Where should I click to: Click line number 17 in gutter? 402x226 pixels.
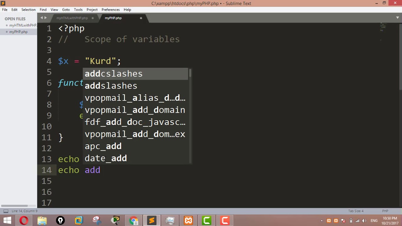(x=46, y=203)
